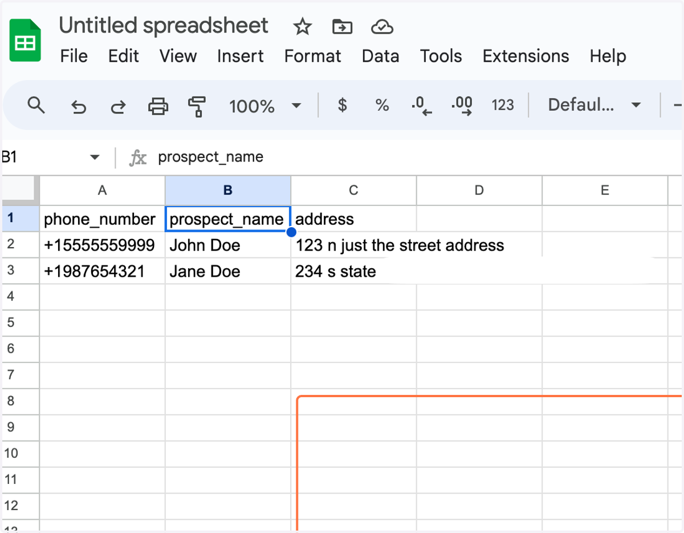Screen dimensions: 684x533
Task: Select cell with +15555559999
Action: tap(103, 245)
